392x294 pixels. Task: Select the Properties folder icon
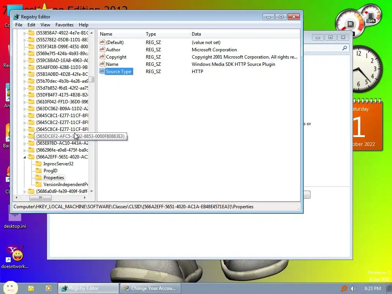point(39,178)
